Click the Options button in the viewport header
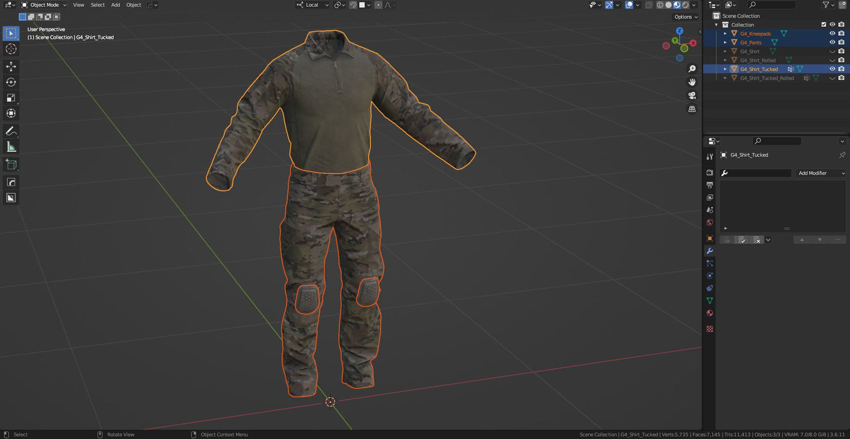The height and width of the screenshot is (439, 850). coord(684,16)
